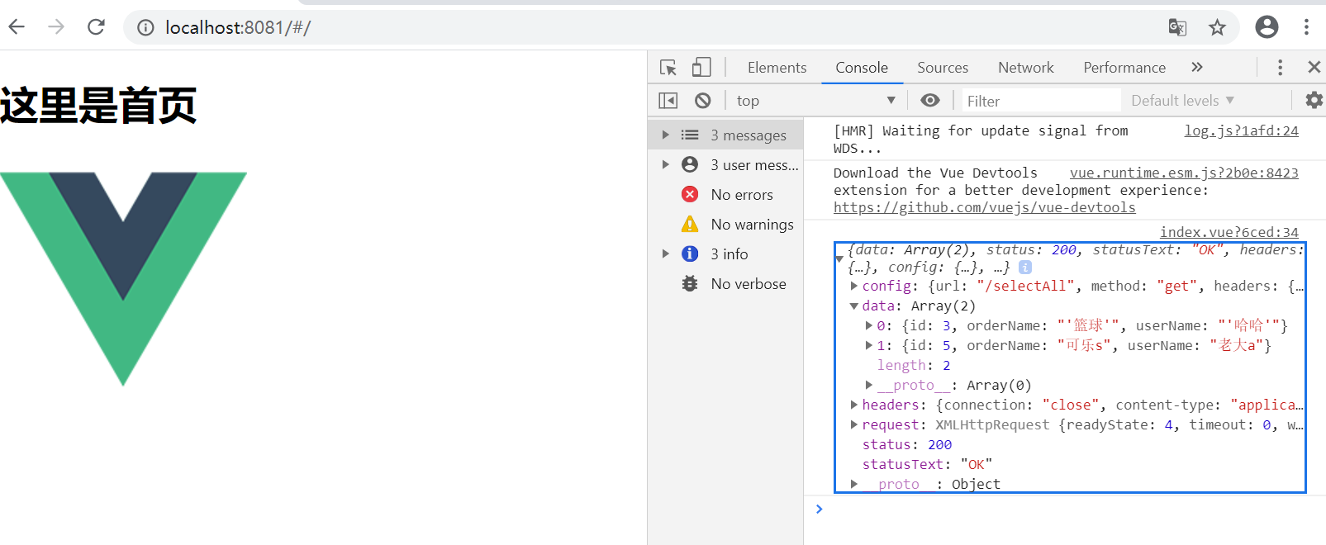Switch to the Console tab
Viewport: 1326px width, 545px height.
(x=862, y=68)
